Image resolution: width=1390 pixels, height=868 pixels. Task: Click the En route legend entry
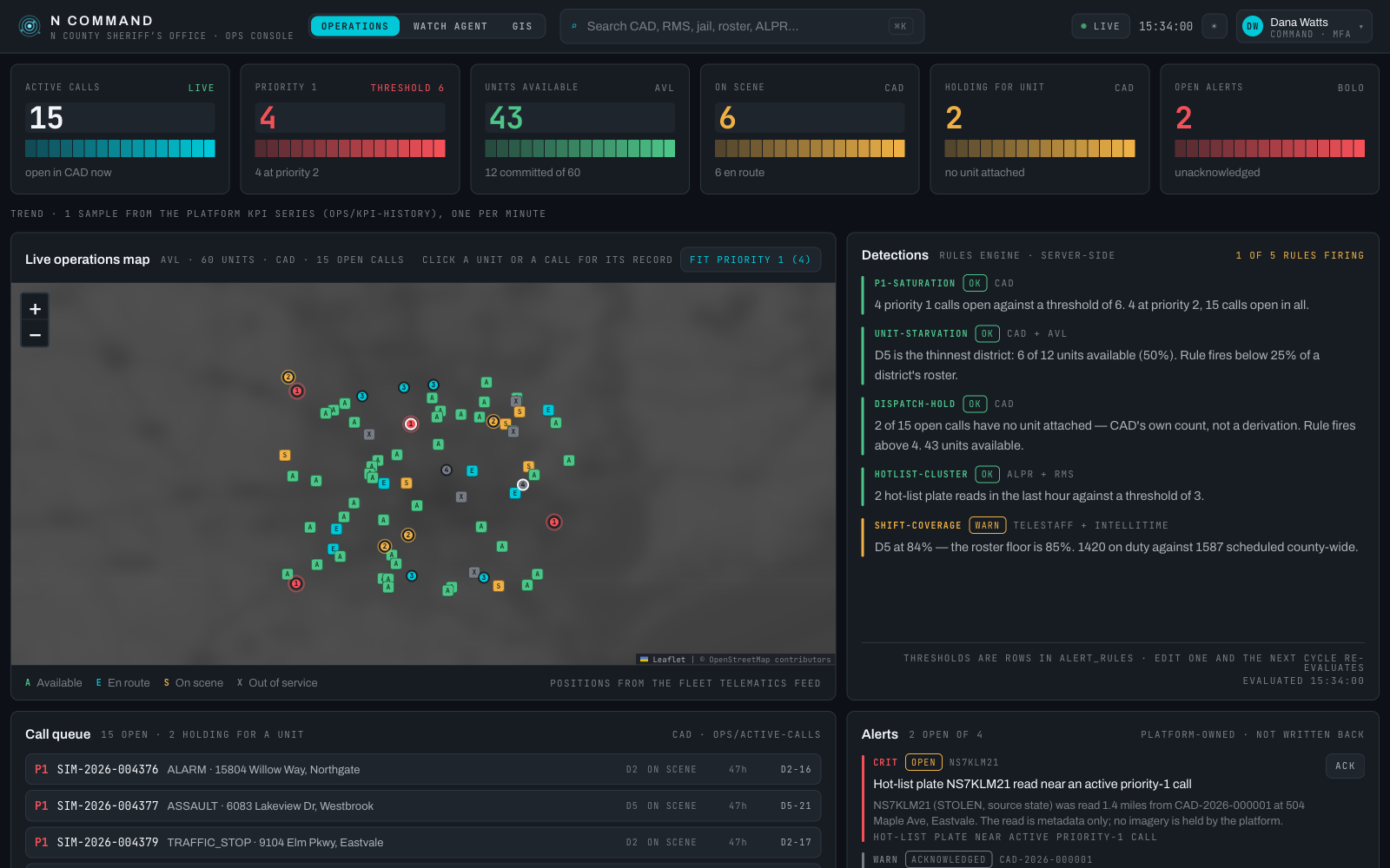(x=122, y=683)
